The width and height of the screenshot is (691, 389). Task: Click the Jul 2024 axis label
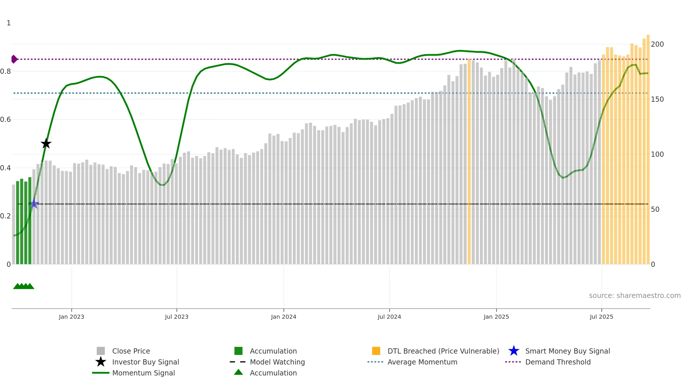(x=389, y=317)
